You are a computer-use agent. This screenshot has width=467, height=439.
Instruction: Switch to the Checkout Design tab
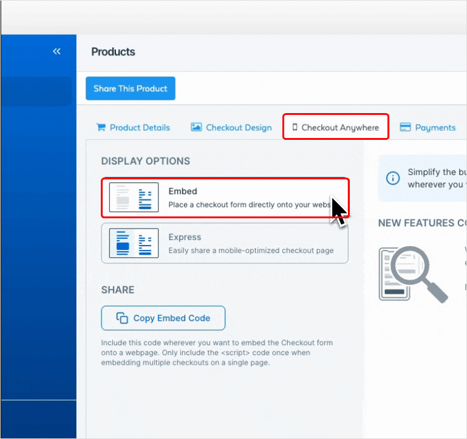click(x=239, y=128)
